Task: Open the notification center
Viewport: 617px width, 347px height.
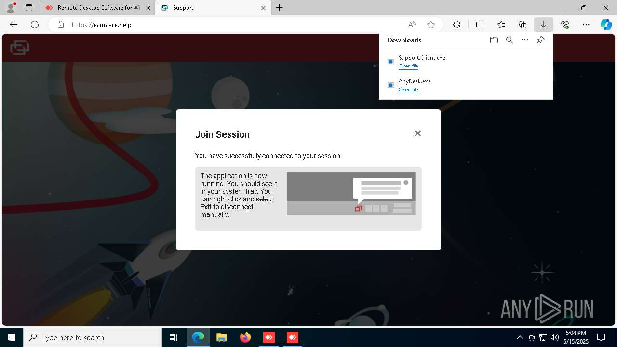Action: pyautogui.click(x=601, y=337)
